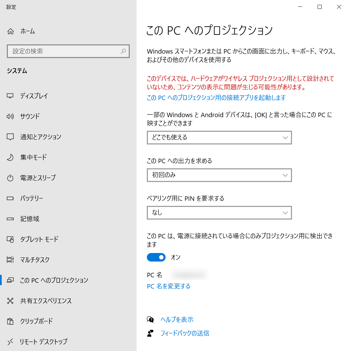349x351 pixels.
Task: Click フィードバックの送信 link
Action: (x=185, y=333)
